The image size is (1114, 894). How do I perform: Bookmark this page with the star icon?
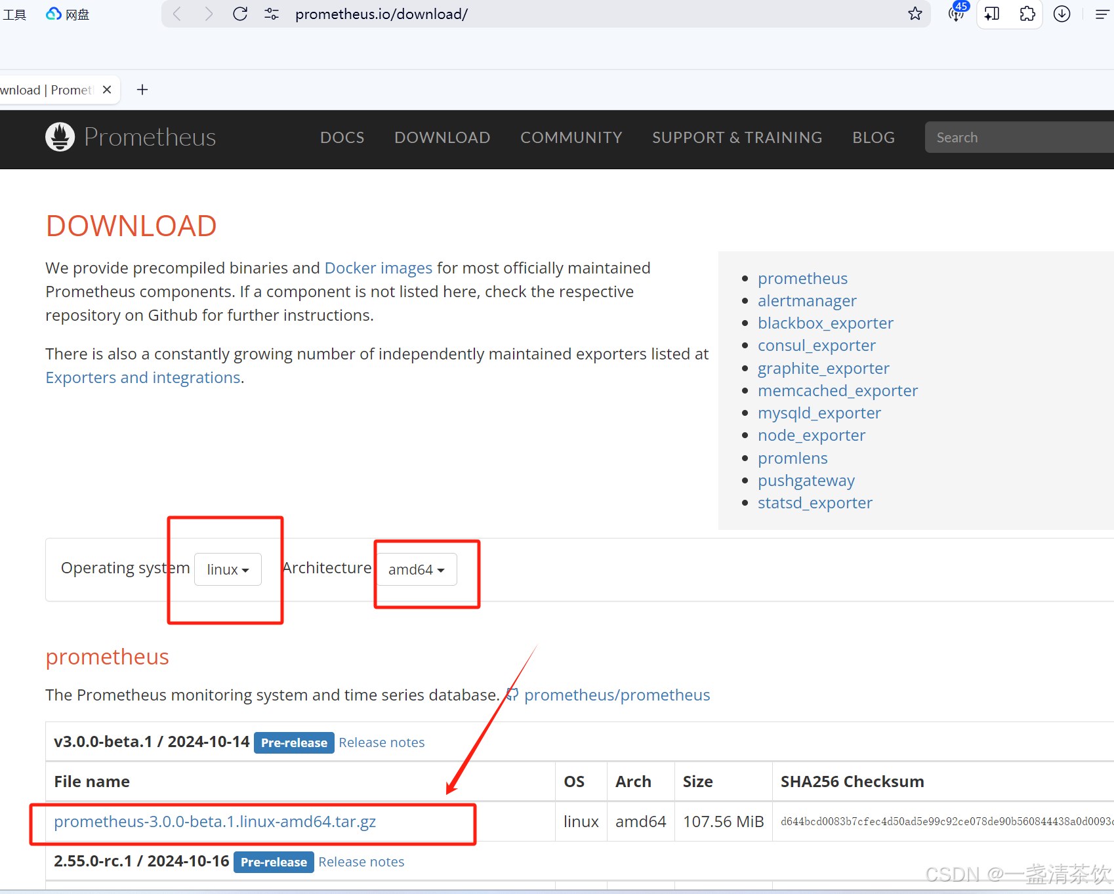(915, 14)
